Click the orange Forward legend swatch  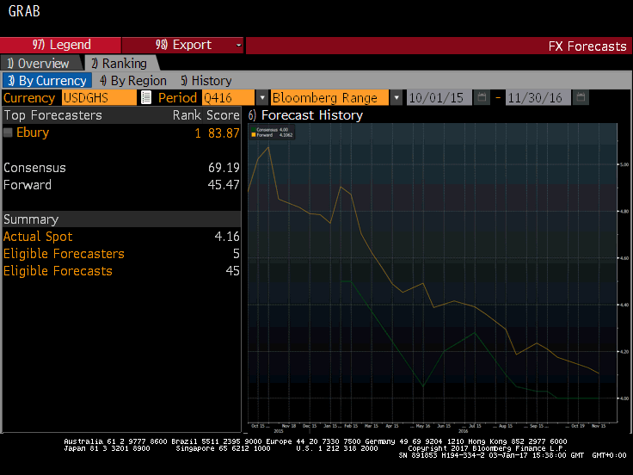pos(254,135)
